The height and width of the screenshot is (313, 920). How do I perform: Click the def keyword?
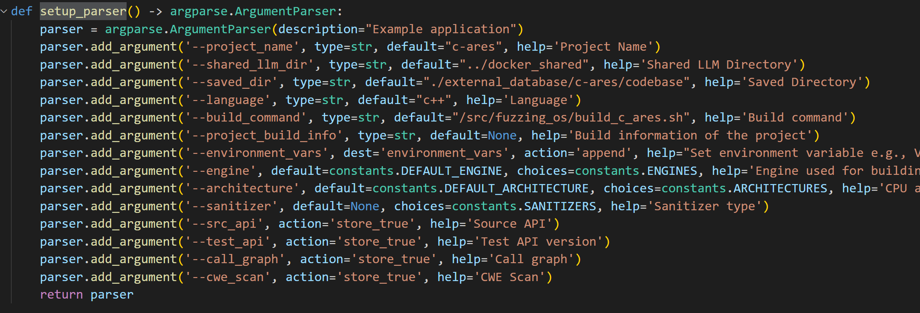21,11
